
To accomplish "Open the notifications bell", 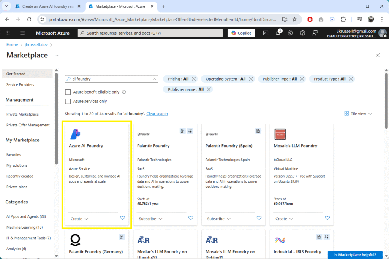I will (278, 33).
